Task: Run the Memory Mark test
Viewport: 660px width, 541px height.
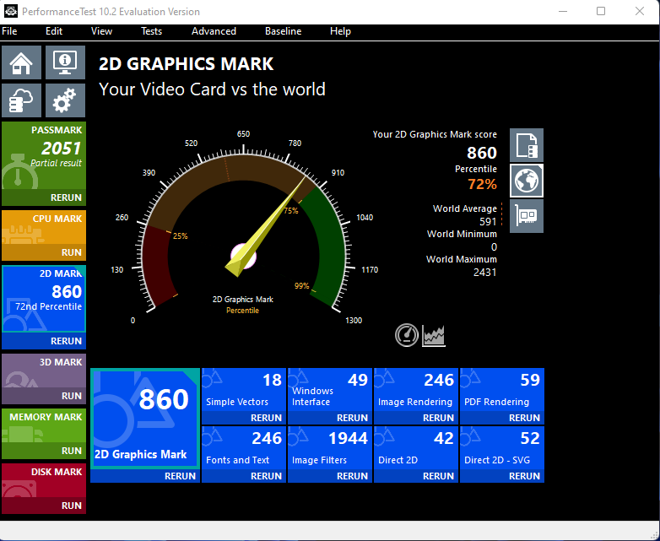Action: click(44, 451)
